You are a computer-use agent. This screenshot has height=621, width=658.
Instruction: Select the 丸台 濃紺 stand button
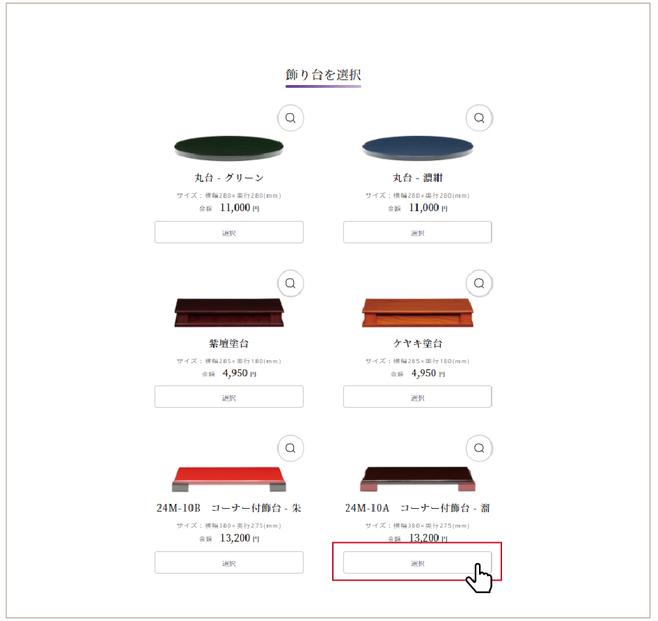pos(418,232)
